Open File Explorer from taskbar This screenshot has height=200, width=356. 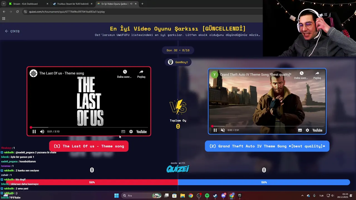click(182, 196)
